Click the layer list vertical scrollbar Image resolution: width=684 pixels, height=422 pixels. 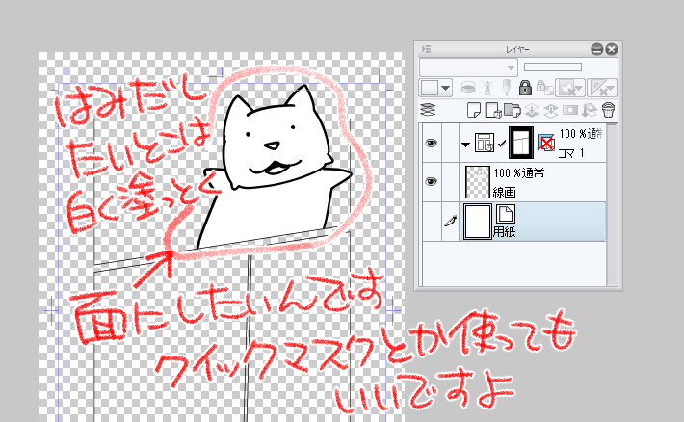pyautogui.click(x=613, y=204)
